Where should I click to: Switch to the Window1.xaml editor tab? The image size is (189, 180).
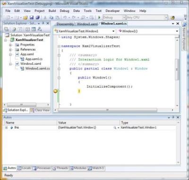(x=87, y=24)
